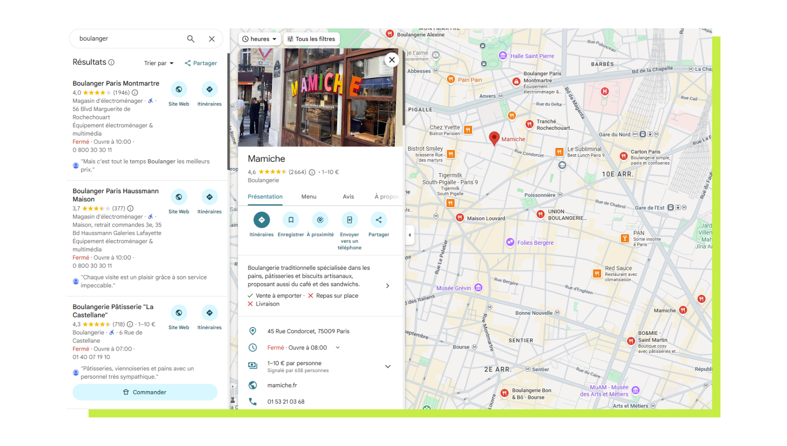Switch to the Avis tab

coord(348,197)
